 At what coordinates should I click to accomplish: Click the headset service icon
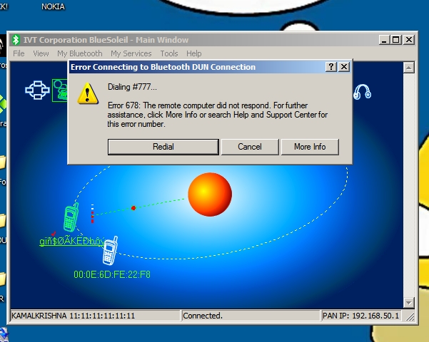(x=363, y=91)
